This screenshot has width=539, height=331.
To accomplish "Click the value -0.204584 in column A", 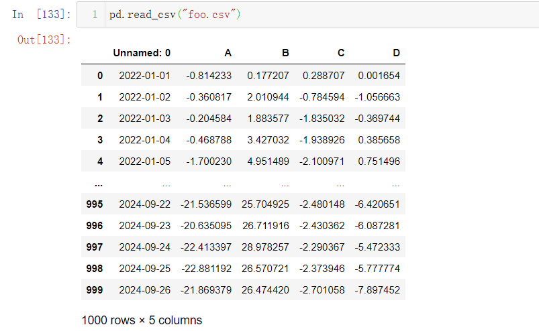I will coord(209,119).
